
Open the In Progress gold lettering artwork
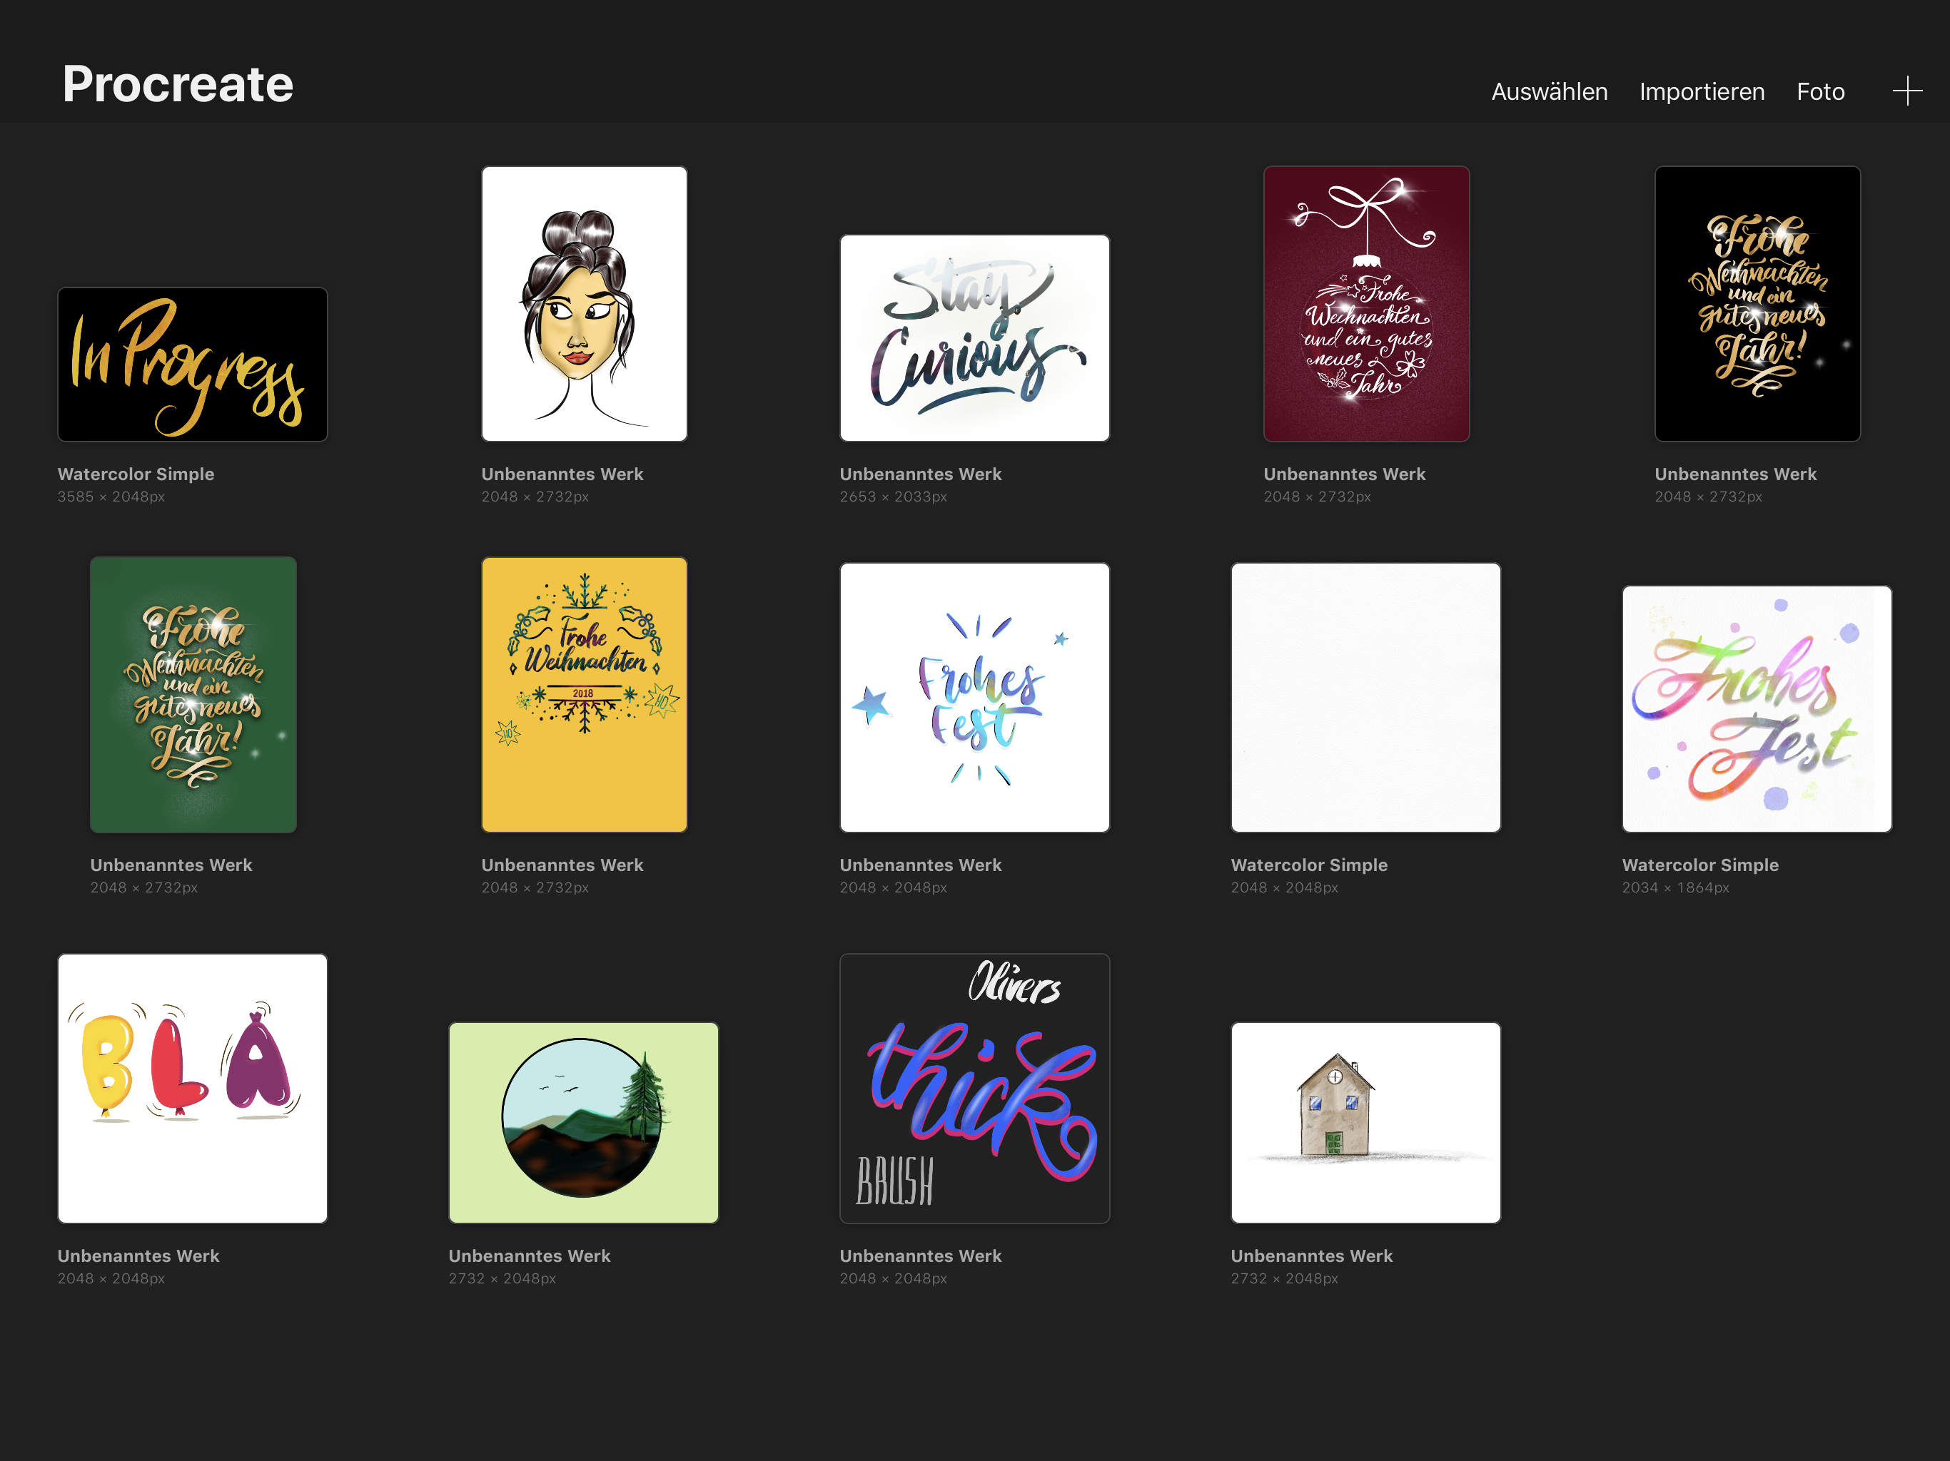point(192,364)
